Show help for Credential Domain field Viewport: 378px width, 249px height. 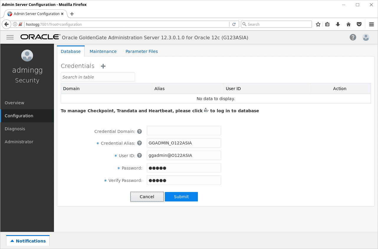tap(139, 131)
